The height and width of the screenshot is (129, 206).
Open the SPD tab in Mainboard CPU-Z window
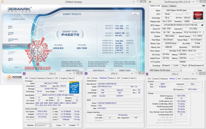pos(118,78)
